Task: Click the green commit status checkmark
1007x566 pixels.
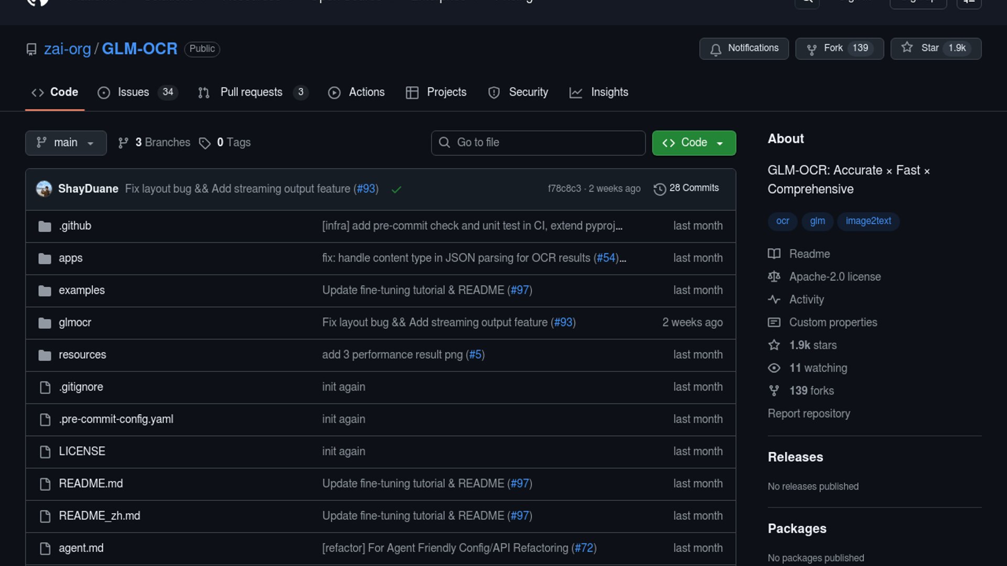Action: pos(397,189)
